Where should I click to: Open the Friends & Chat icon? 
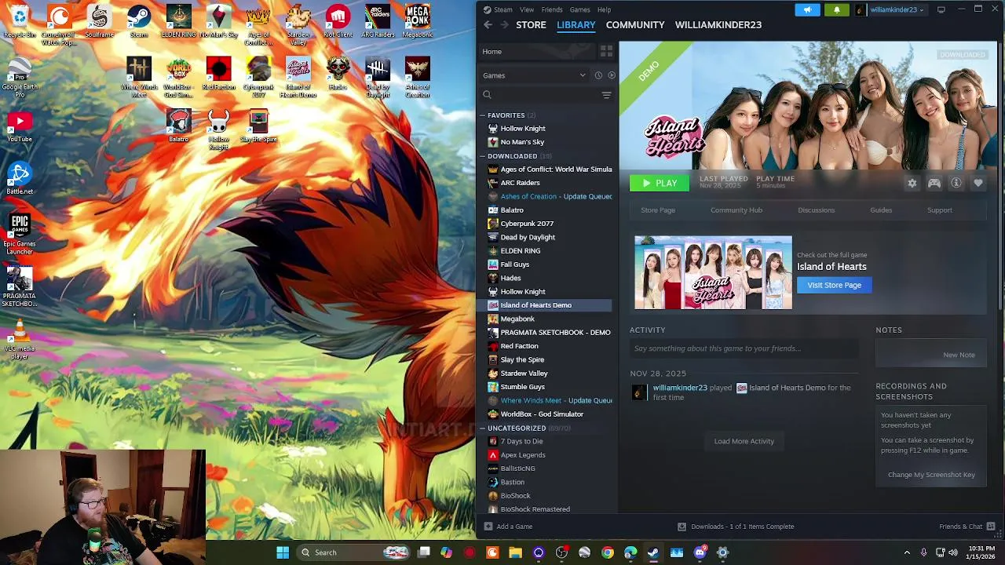(x=991, y=527)
